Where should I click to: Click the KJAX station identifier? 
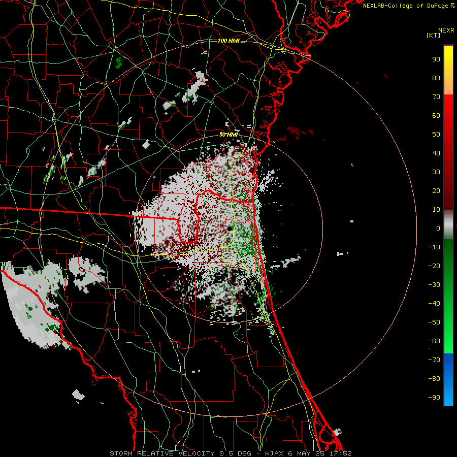274,453
